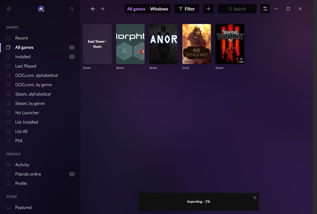
Task: Open the Morphblade game cover
Action: point(130,44)
